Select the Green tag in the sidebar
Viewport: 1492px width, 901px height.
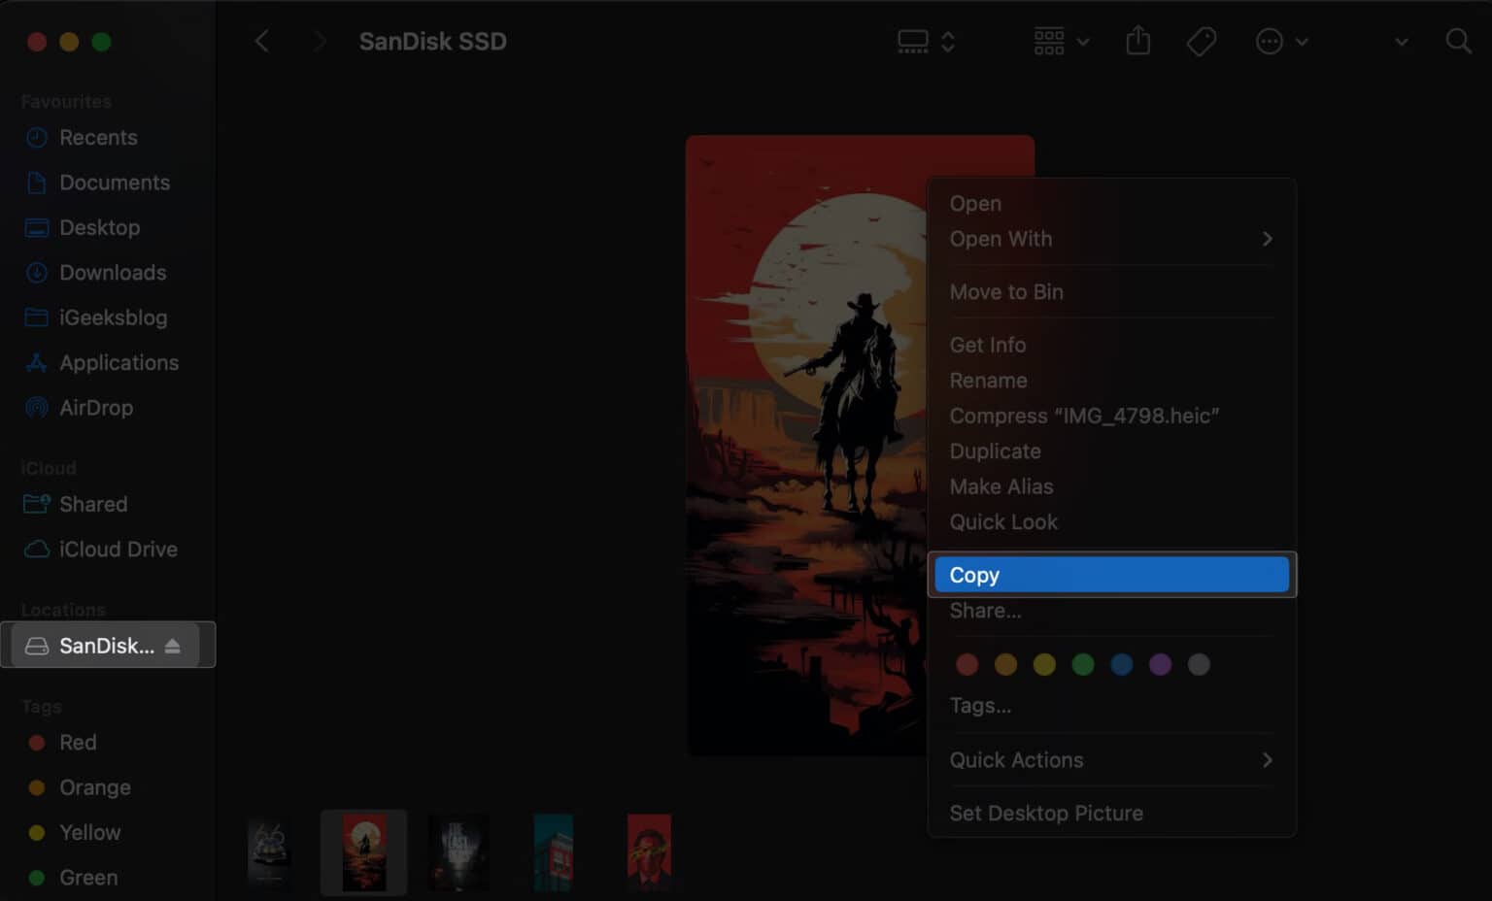coord(87,877)
